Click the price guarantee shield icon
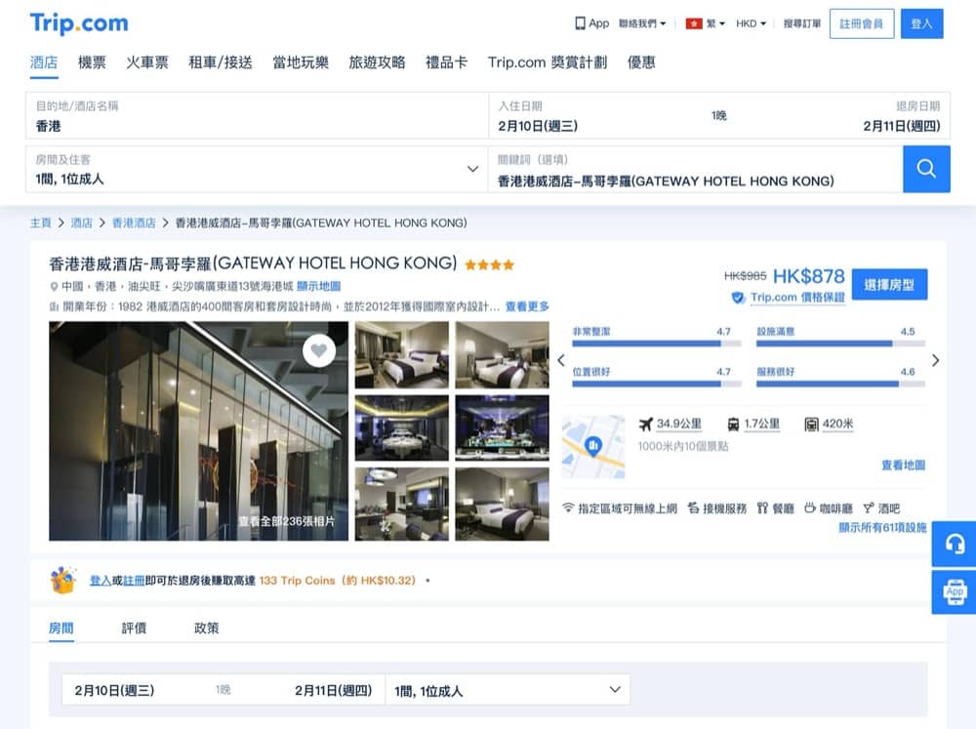The height and width of the screenshot is (729, 976). [x=738, y=298]
